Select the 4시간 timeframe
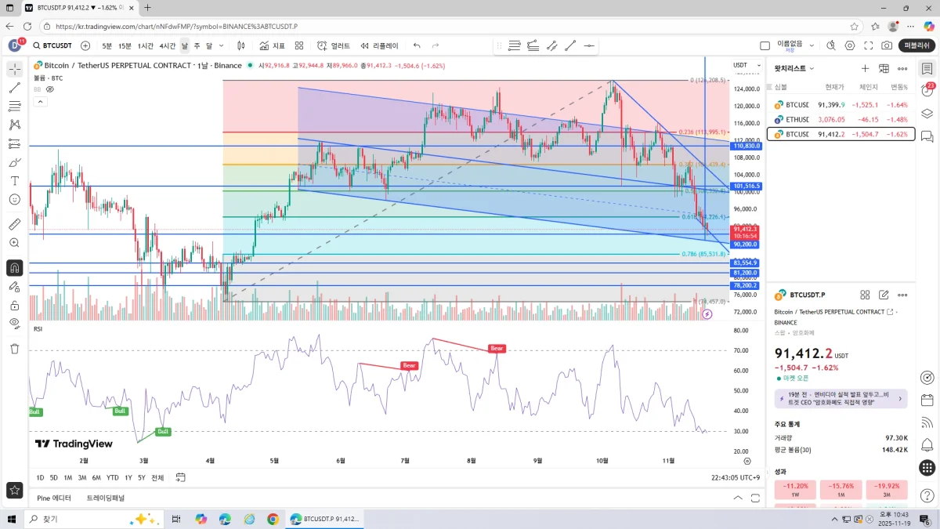The height and width of the screenshot is (529, 940). [x=168, y=45]
